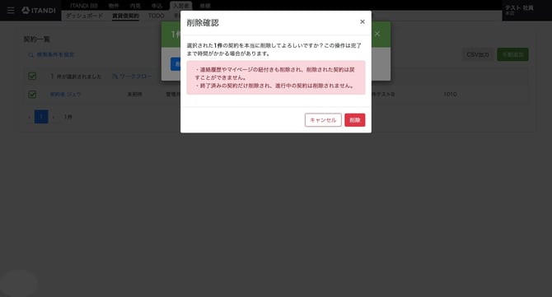552x297 pixels.
Task: Click the 1件 count next to pagination
Action: click(68, 117)
